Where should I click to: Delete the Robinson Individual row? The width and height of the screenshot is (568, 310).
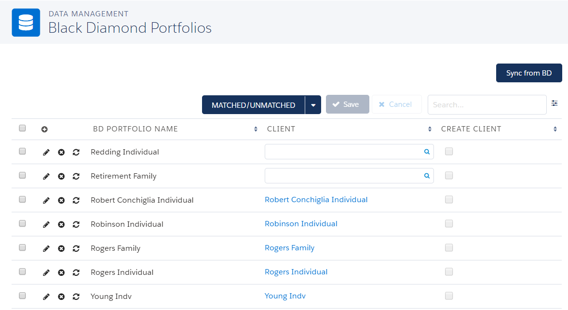pyautogui.click(x=61, y=225)
